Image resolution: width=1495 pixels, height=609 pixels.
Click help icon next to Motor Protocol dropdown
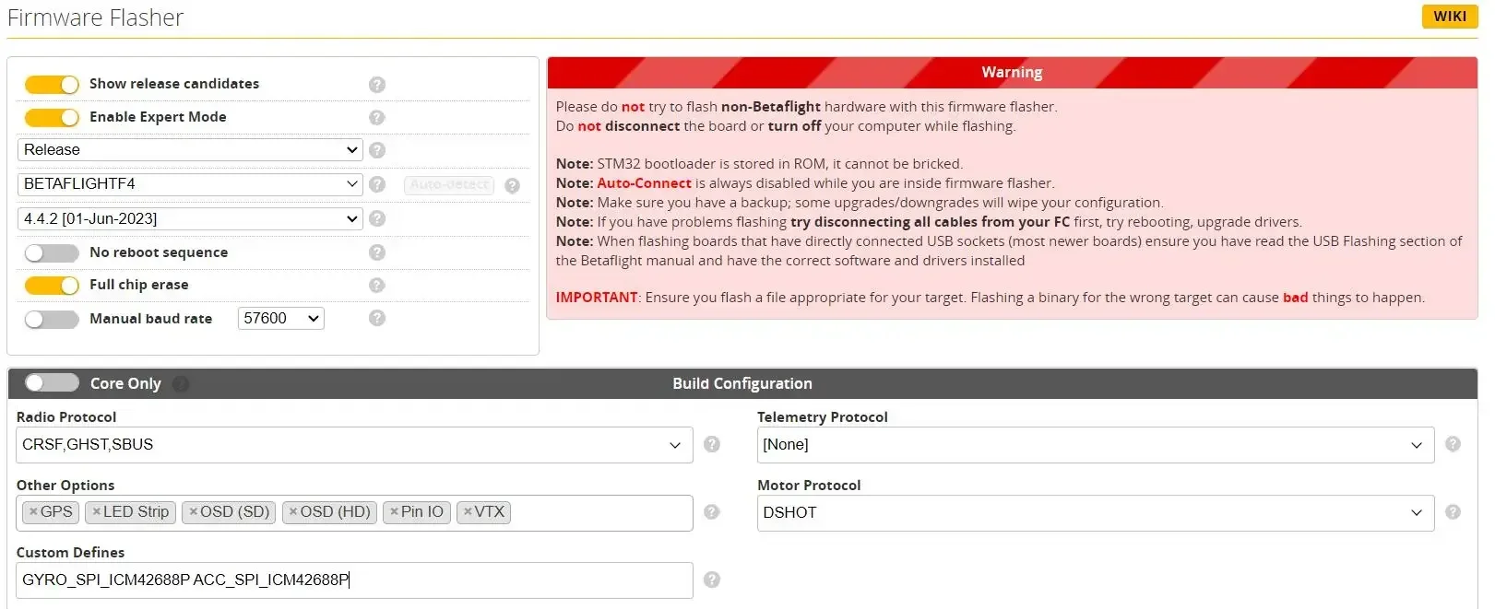[x=1453, y=512]
